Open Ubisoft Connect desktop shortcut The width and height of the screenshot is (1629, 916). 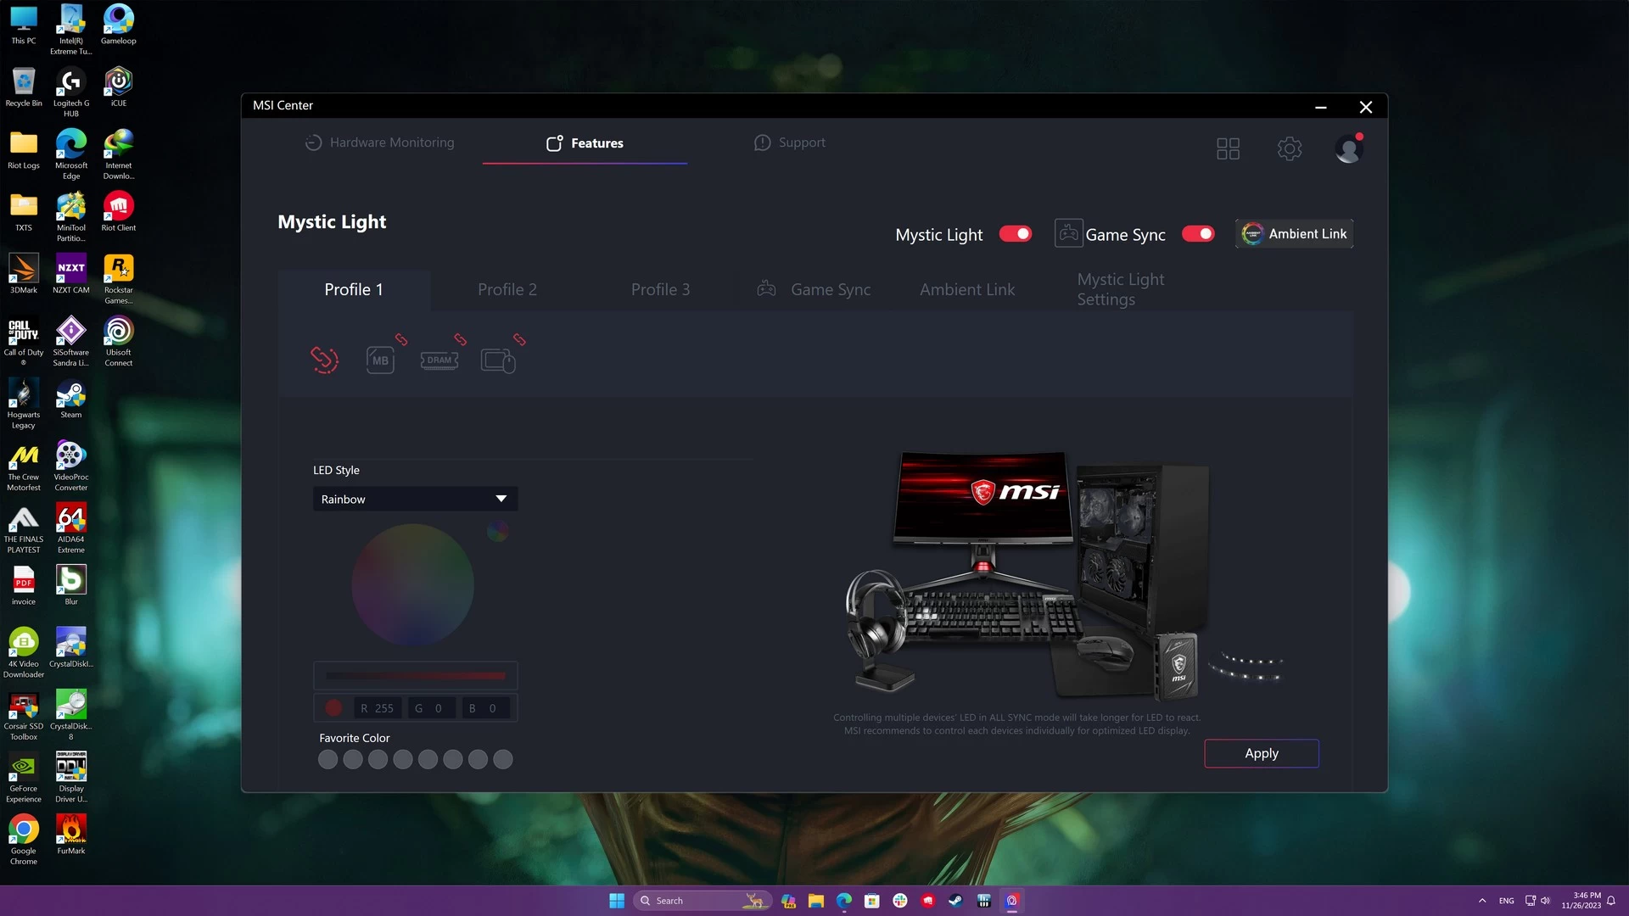(119, 341)
